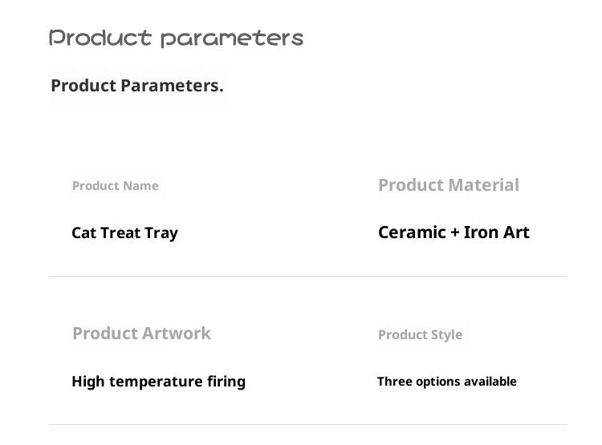Click the word "available" in the style value
This screenshot has height=445, width=602.
(489, 382)
